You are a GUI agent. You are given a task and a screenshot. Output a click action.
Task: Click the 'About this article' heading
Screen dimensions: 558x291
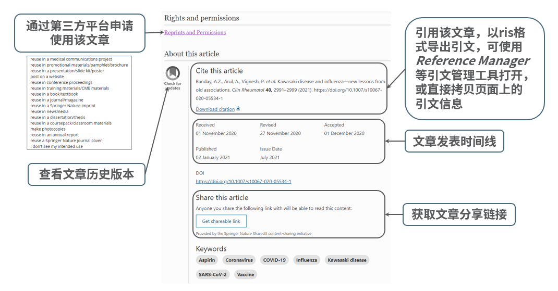(x=191, y=54)
